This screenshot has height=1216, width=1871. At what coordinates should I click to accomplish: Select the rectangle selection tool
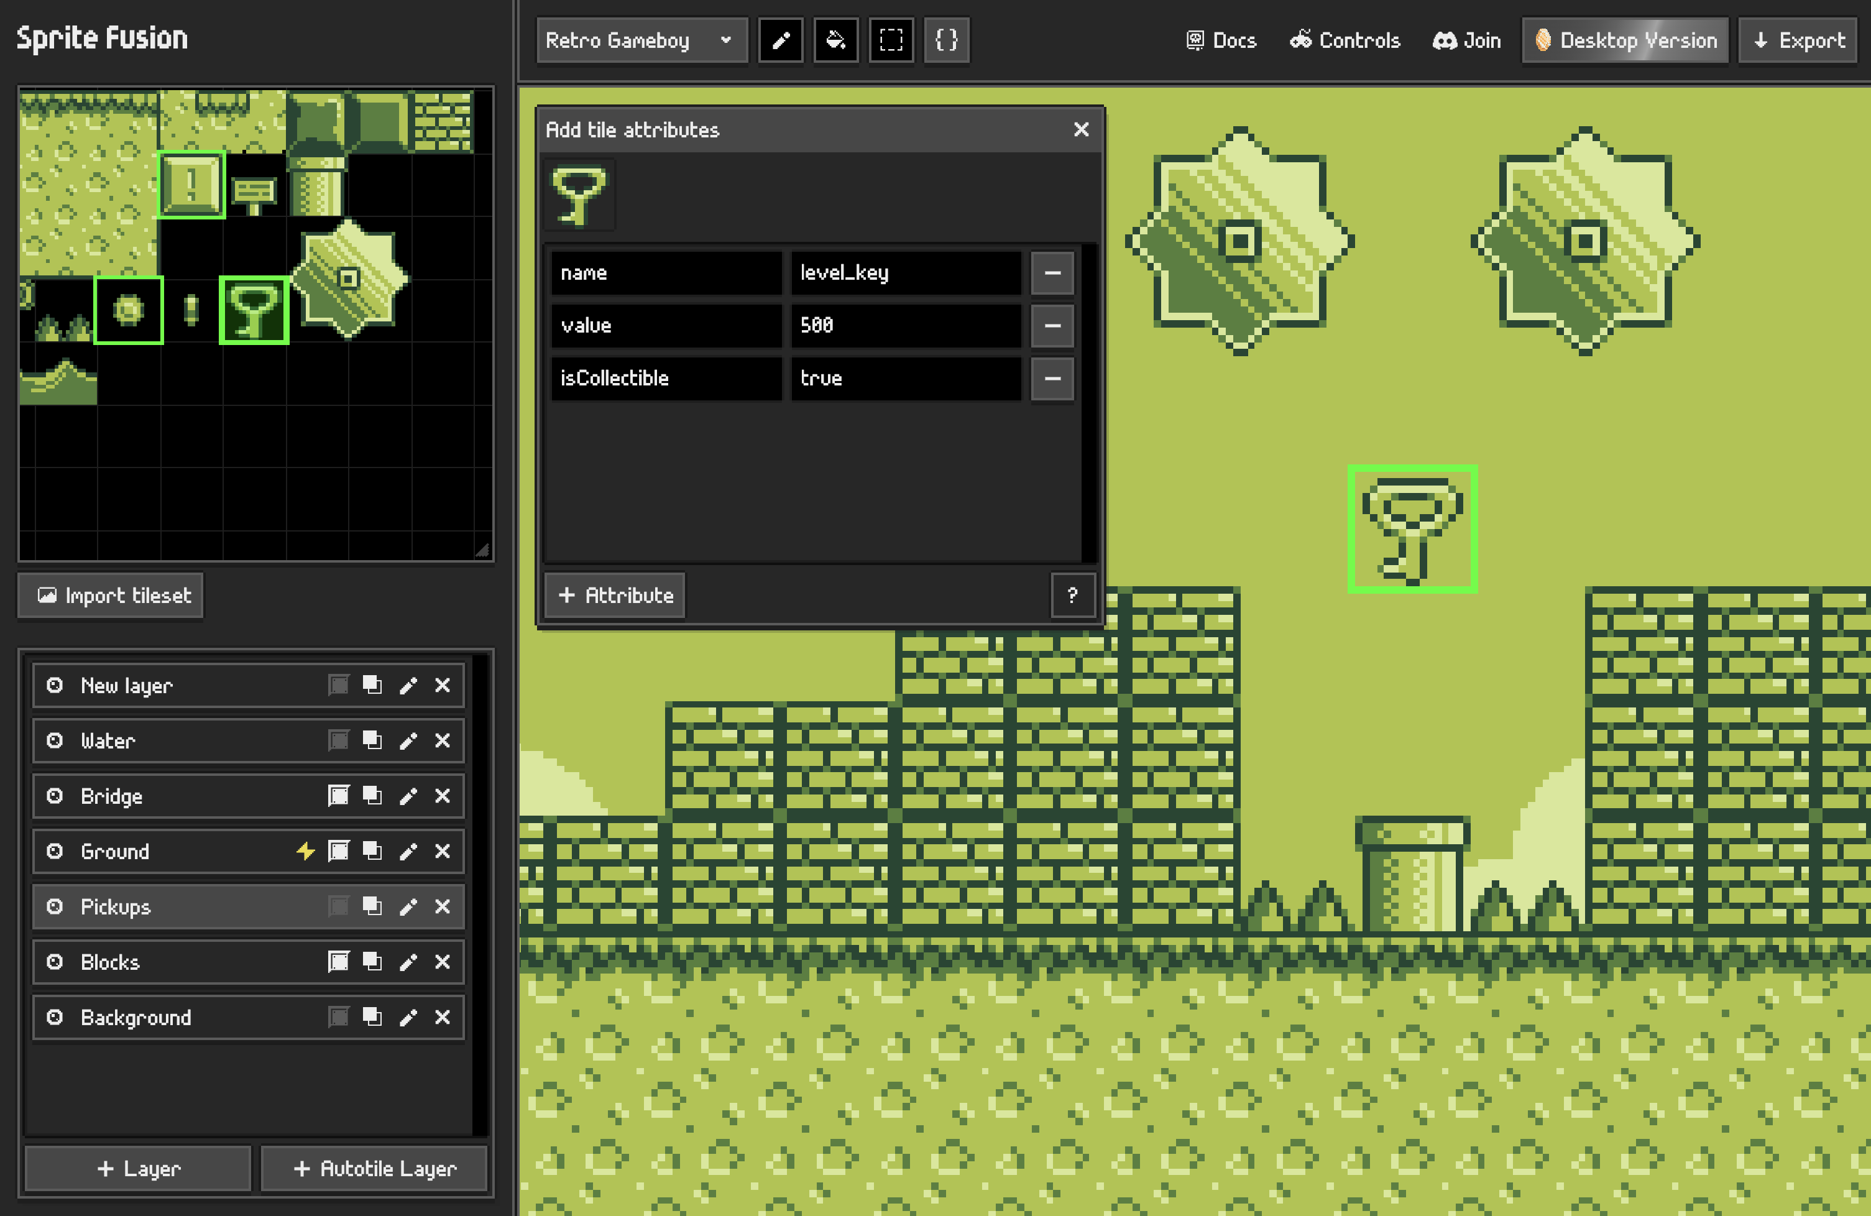[x=891, y=40]
